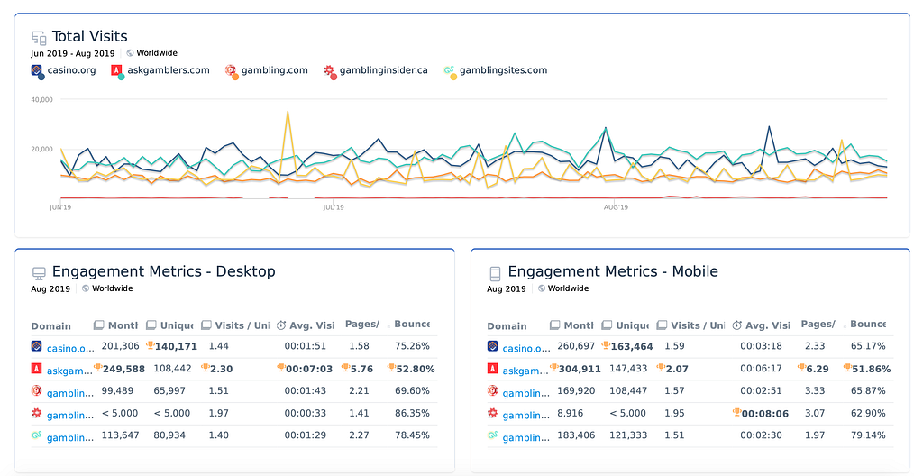
Task: Click the 80,934 unique visitors in the Desktop table
Action: (x=169, y=435)
